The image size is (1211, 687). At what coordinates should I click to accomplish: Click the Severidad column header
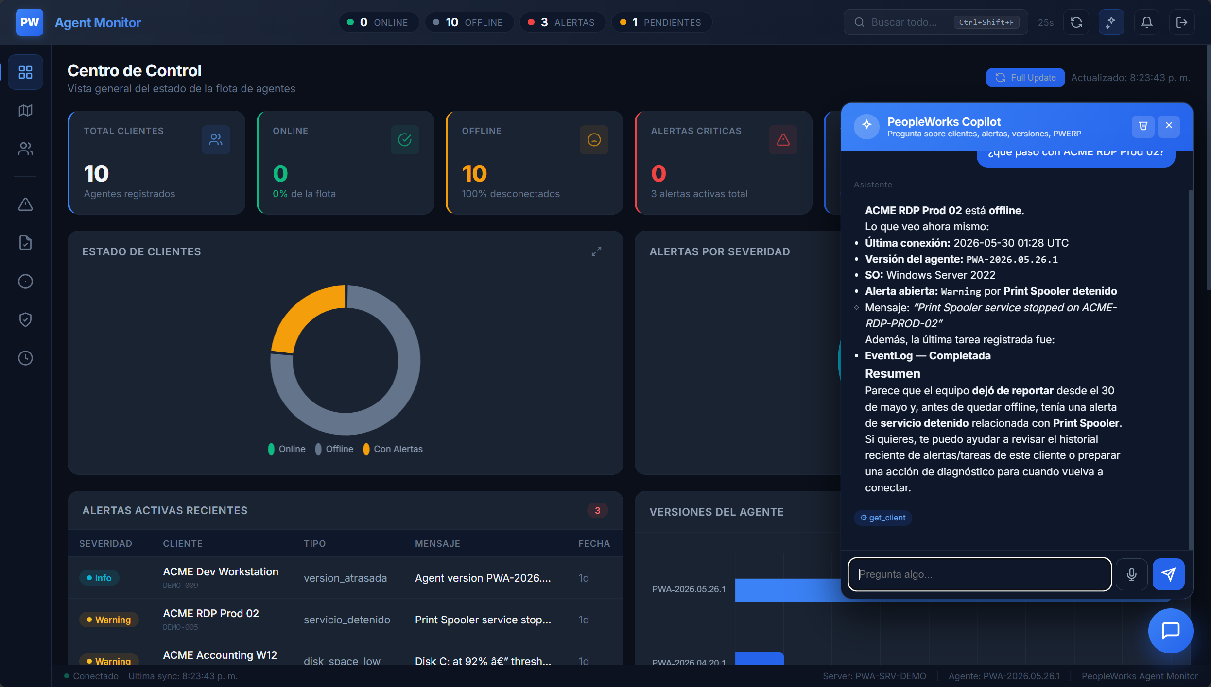(105, 544)
